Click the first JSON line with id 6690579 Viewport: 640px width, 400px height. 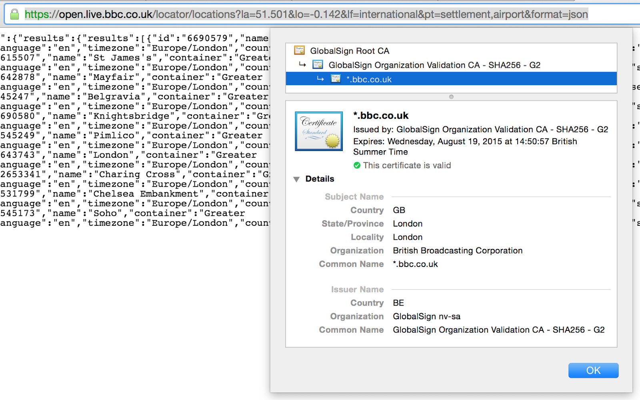[x=134, y=38]
